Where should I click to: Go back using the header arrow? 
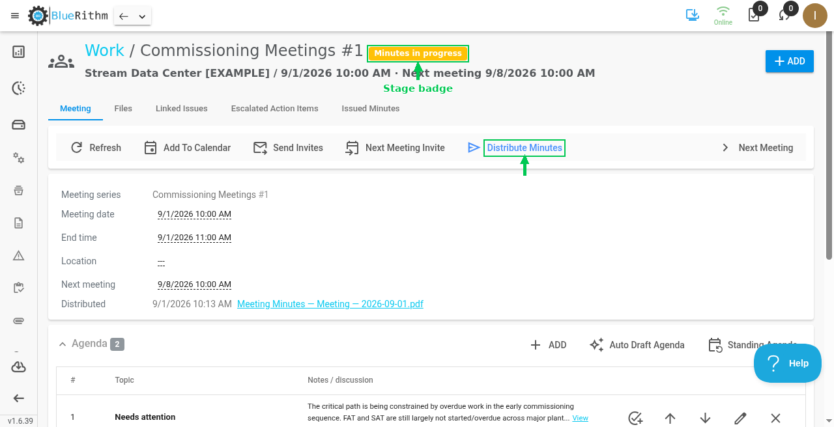(124, 16)
